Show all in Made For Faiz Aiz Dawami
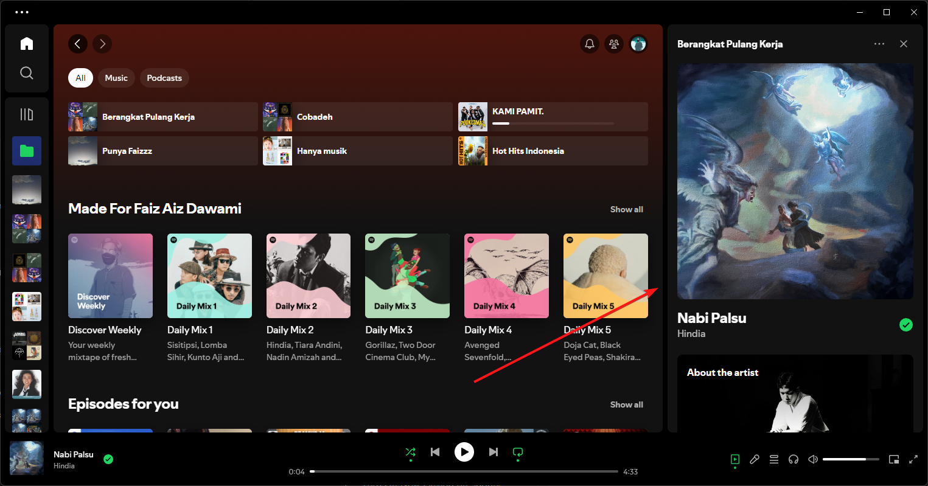The image size is (928, 486). pyautogui.click(x=627, y=209)
